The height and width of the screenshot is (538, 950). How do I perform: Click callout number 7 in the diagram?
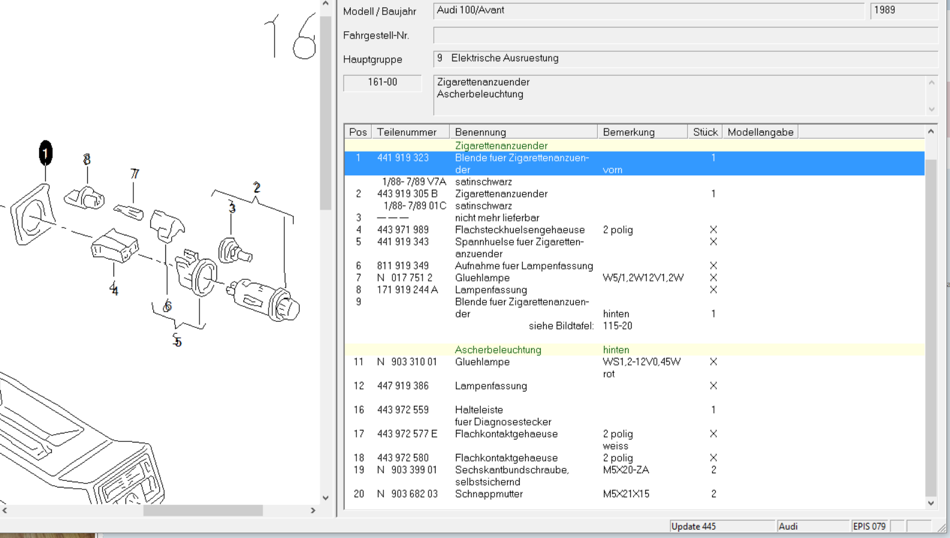tap(134, 174)
